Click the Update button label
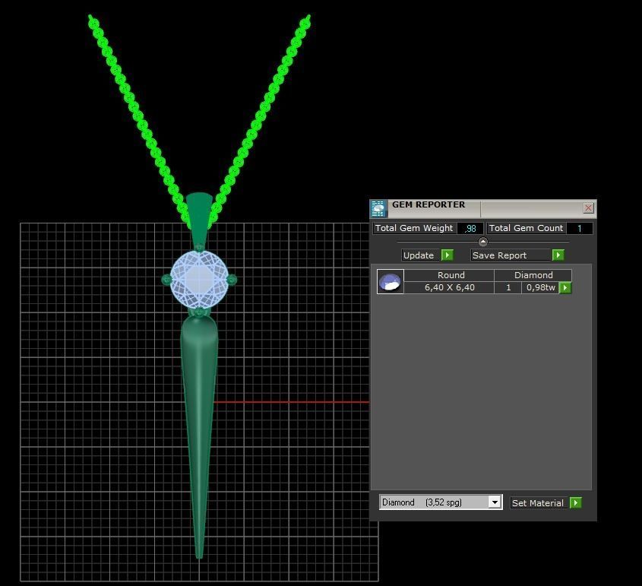The image size is (642, 586). (421, 255)
